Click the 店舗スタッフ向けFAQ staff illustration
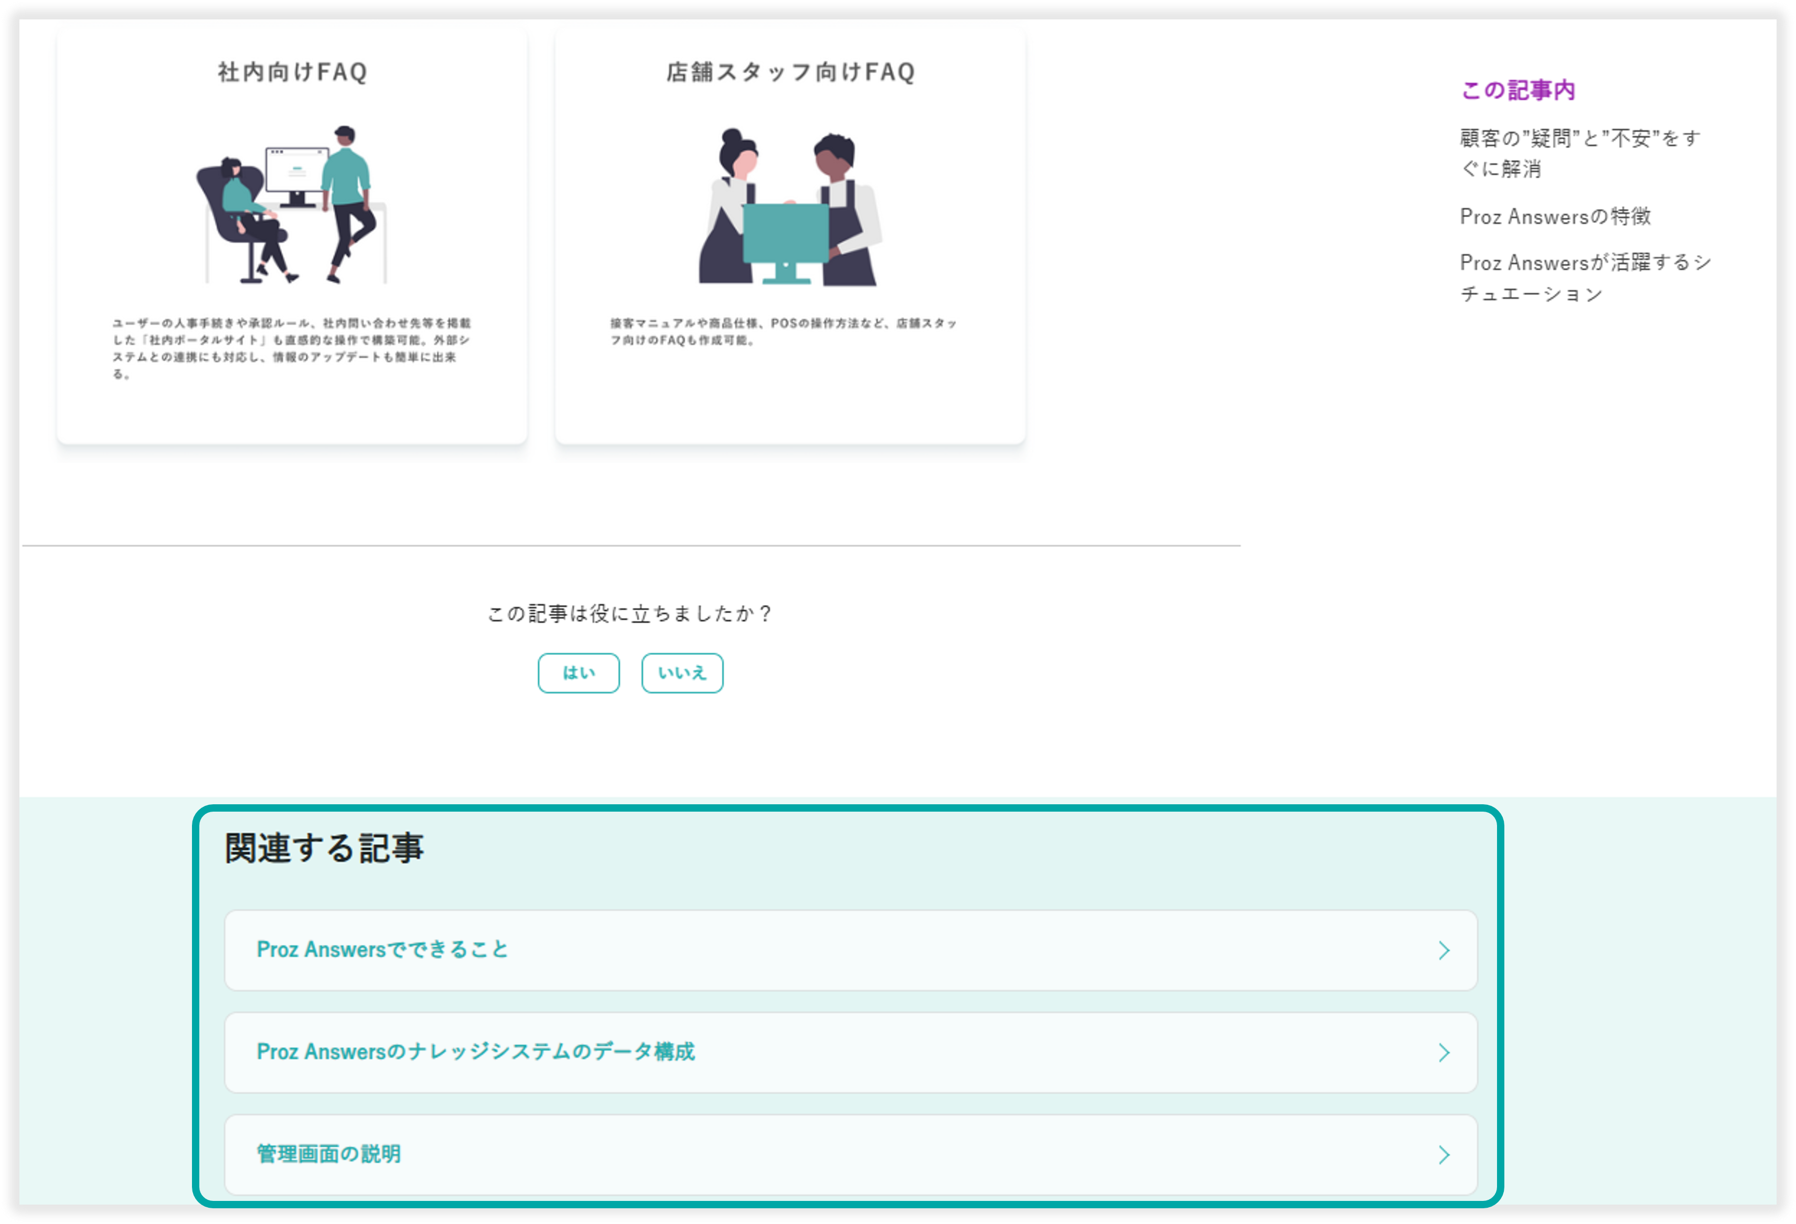Viewport: 1796px width, 1224px height. click(790, 207)
